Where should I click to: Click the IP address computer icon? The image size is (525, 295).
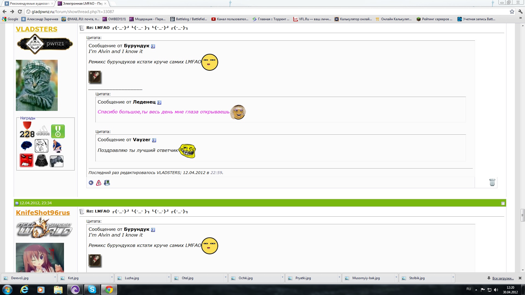tap(107, 183)
